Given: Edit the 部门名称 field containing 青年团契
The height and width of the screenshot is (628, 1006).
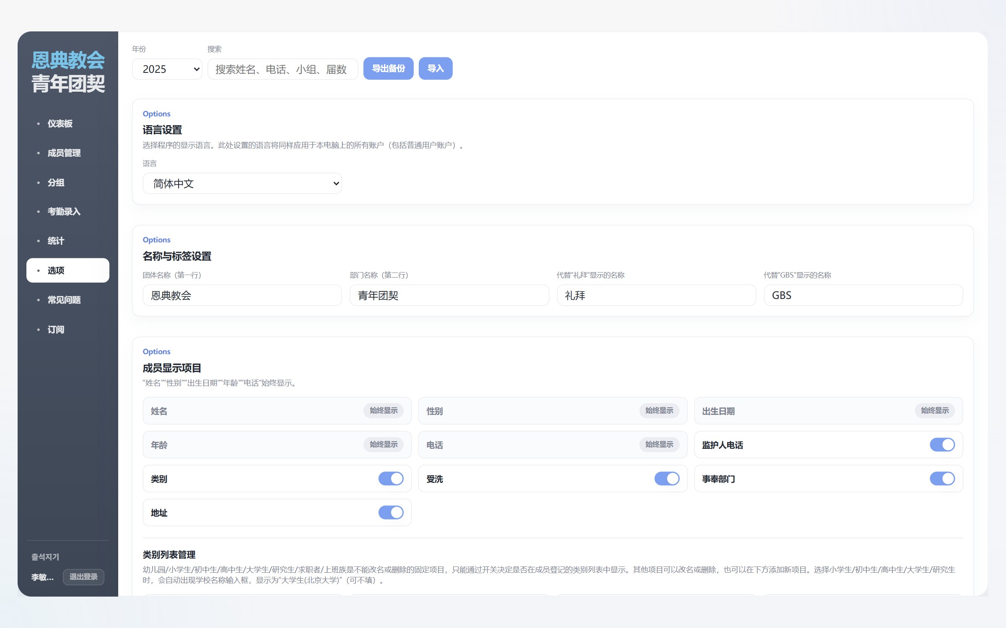Looking at the screenshot, I should coord(449,295).
